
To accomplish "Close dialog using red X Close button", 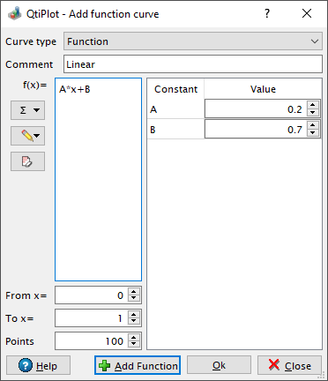I will [x=289, y=365].
